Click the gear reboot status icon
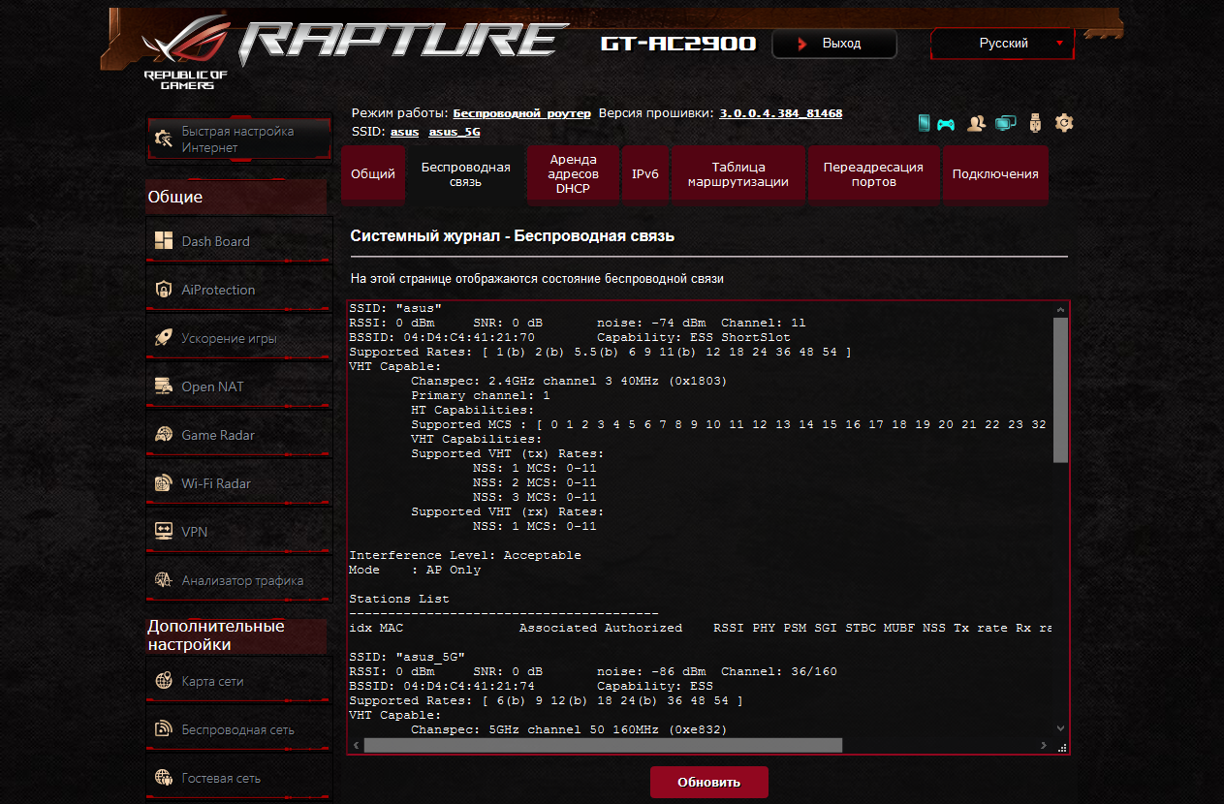Screen dimensions: 1224x804 (x=1064, y=123)
